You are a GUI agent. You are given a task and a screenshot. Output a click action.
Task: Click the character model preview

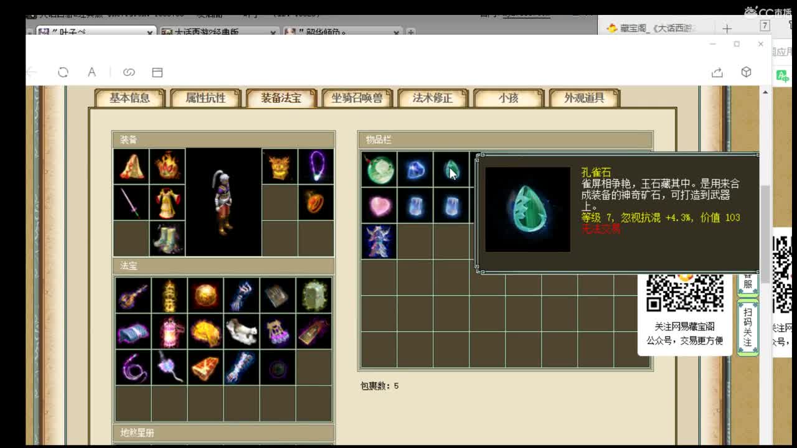[x=224, y=202]
